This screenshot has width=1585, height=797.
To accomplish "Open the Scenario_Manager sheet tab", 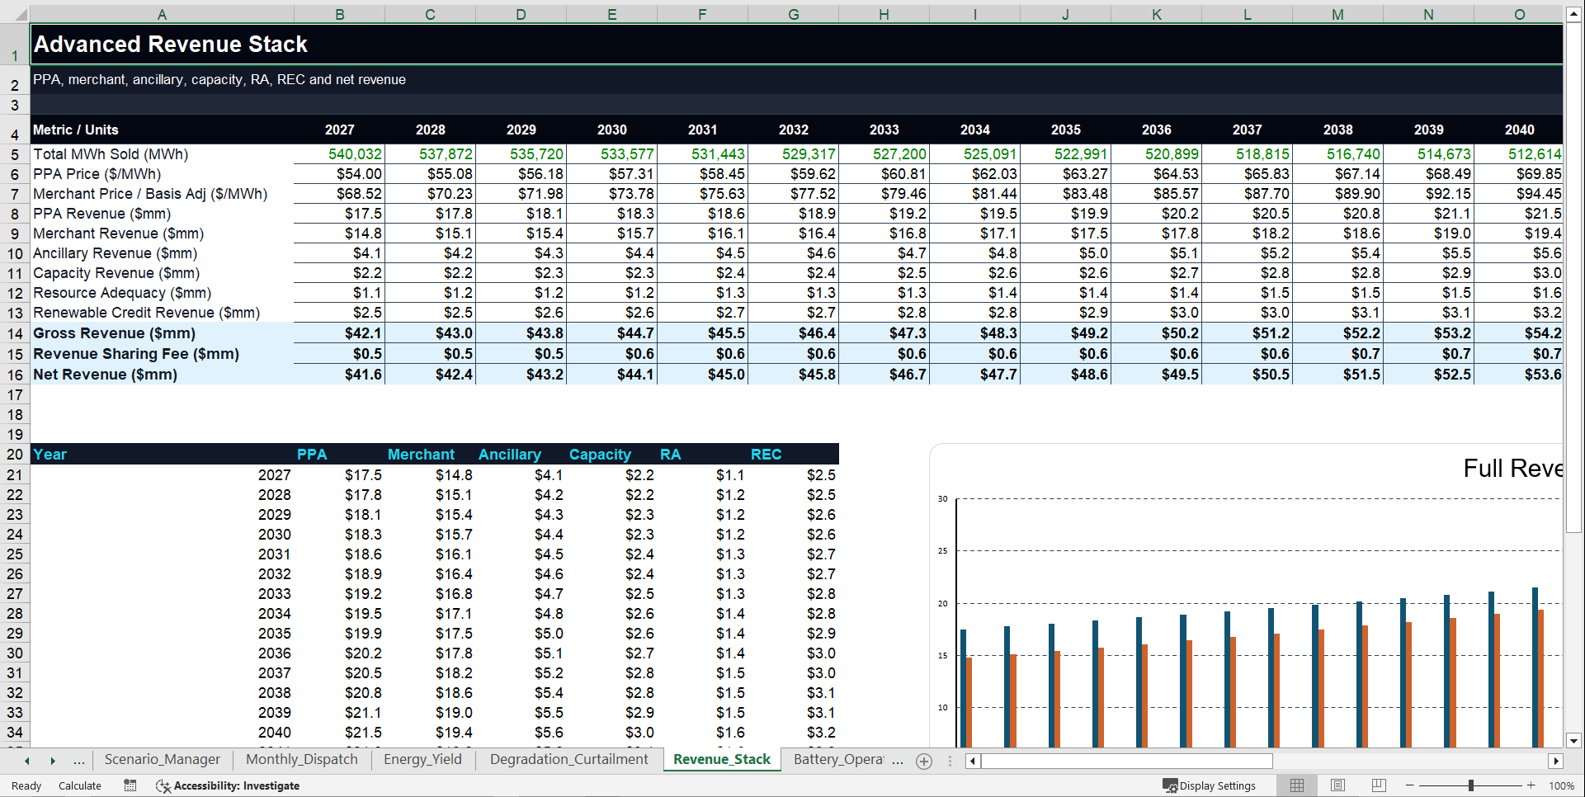I will coord(163,759).
